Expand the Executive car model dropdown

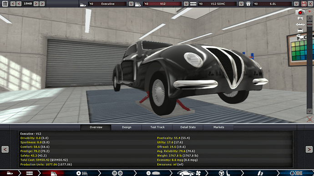(131, 4)
